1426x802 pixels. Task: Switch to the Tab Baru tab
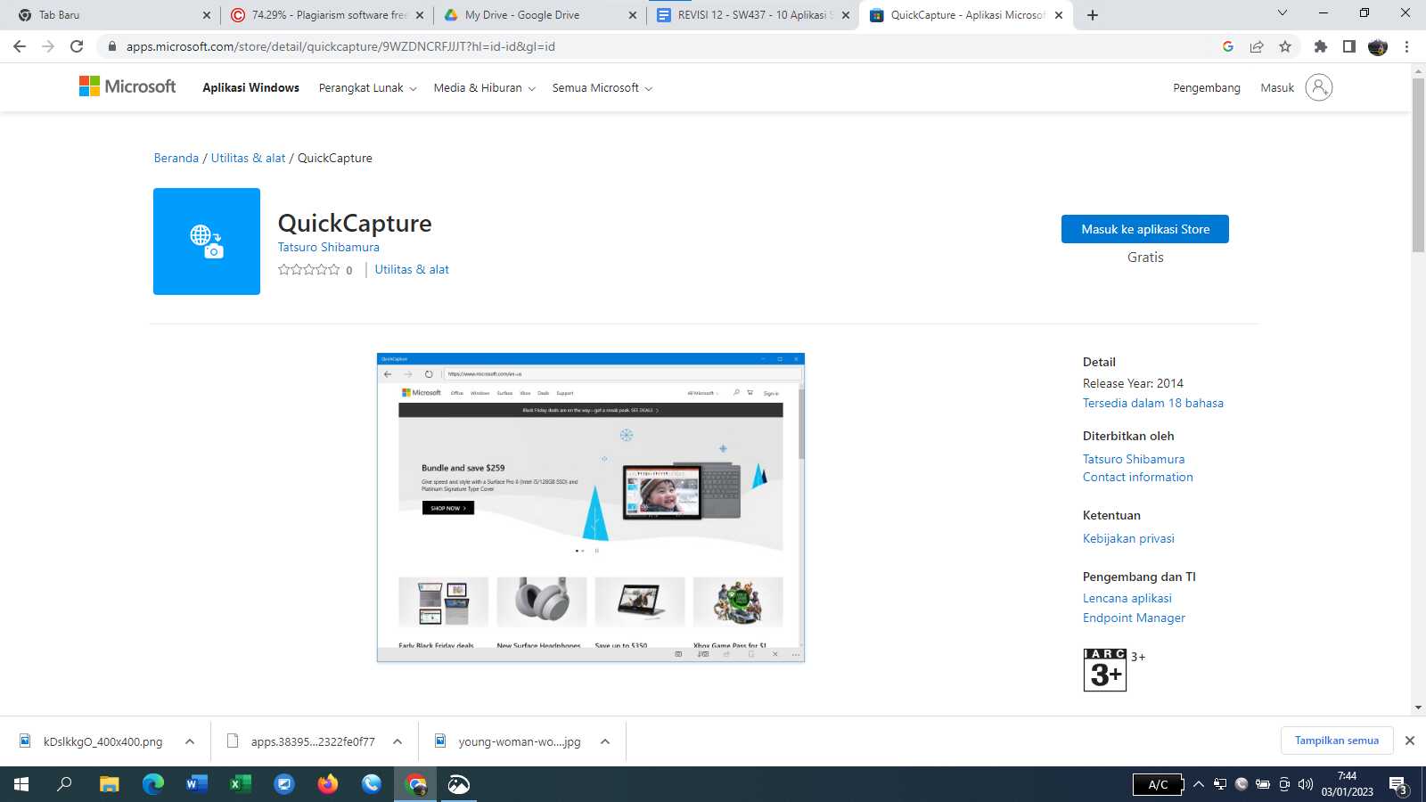coord(112,15)
